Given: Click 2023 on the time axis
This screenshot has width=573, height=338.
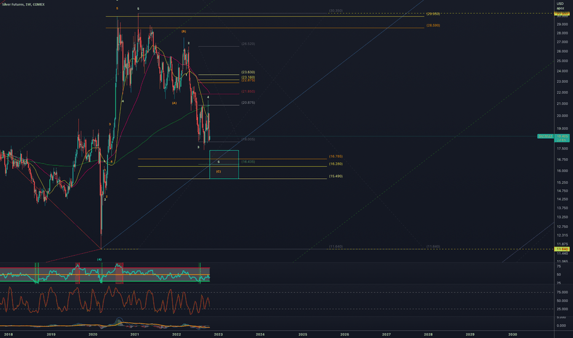Looking at the screenshot, I should click(218, 334).
